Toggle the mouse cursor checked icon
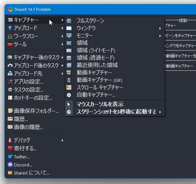The height and width of the screenshot is (184, 196). [x=69, y=104]
